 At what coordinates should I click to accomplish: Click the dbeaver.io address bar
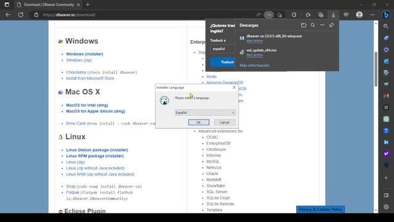tap(69, 15)
